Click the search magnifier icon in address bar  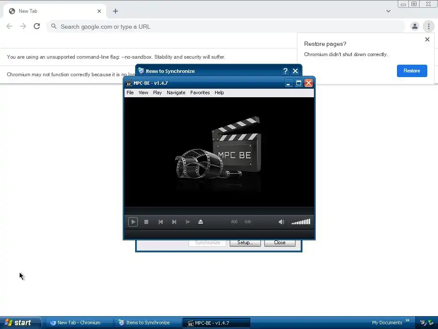coord(54,26)
